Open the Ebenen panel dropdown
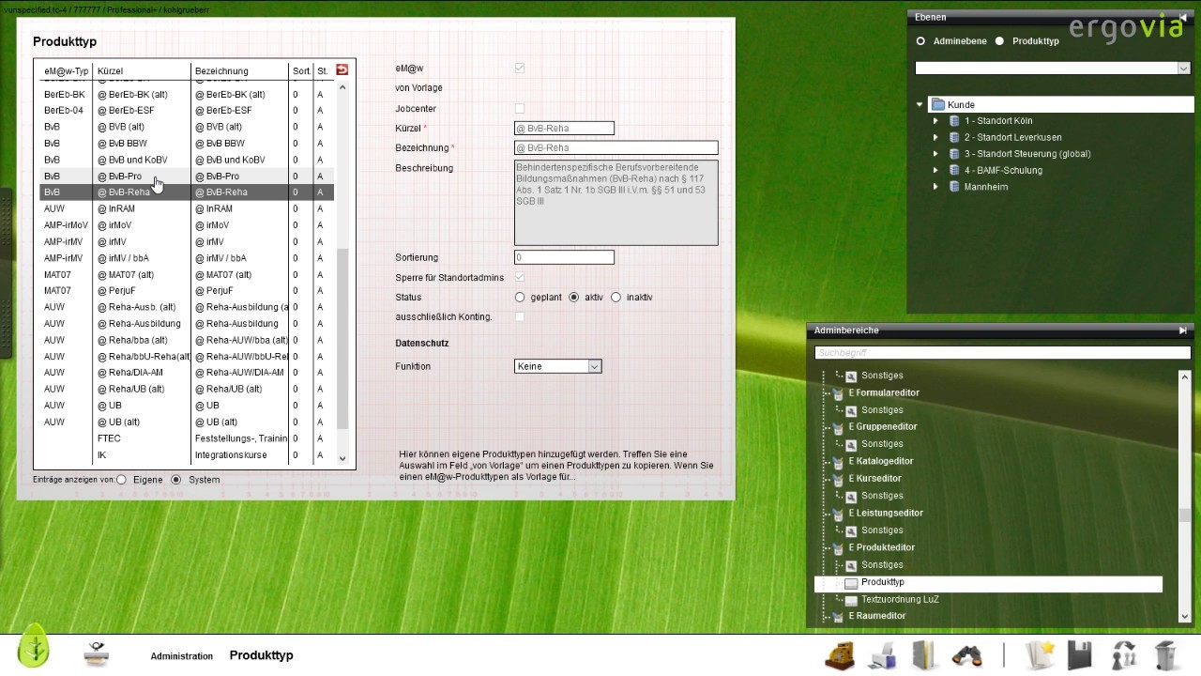The height and width of the screenshot is (676, 1201). pos(1053,69)
